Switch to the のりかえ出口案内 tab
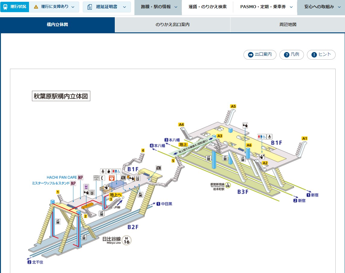This screenshot has height=273, width=345. click(x=172, y=25)
